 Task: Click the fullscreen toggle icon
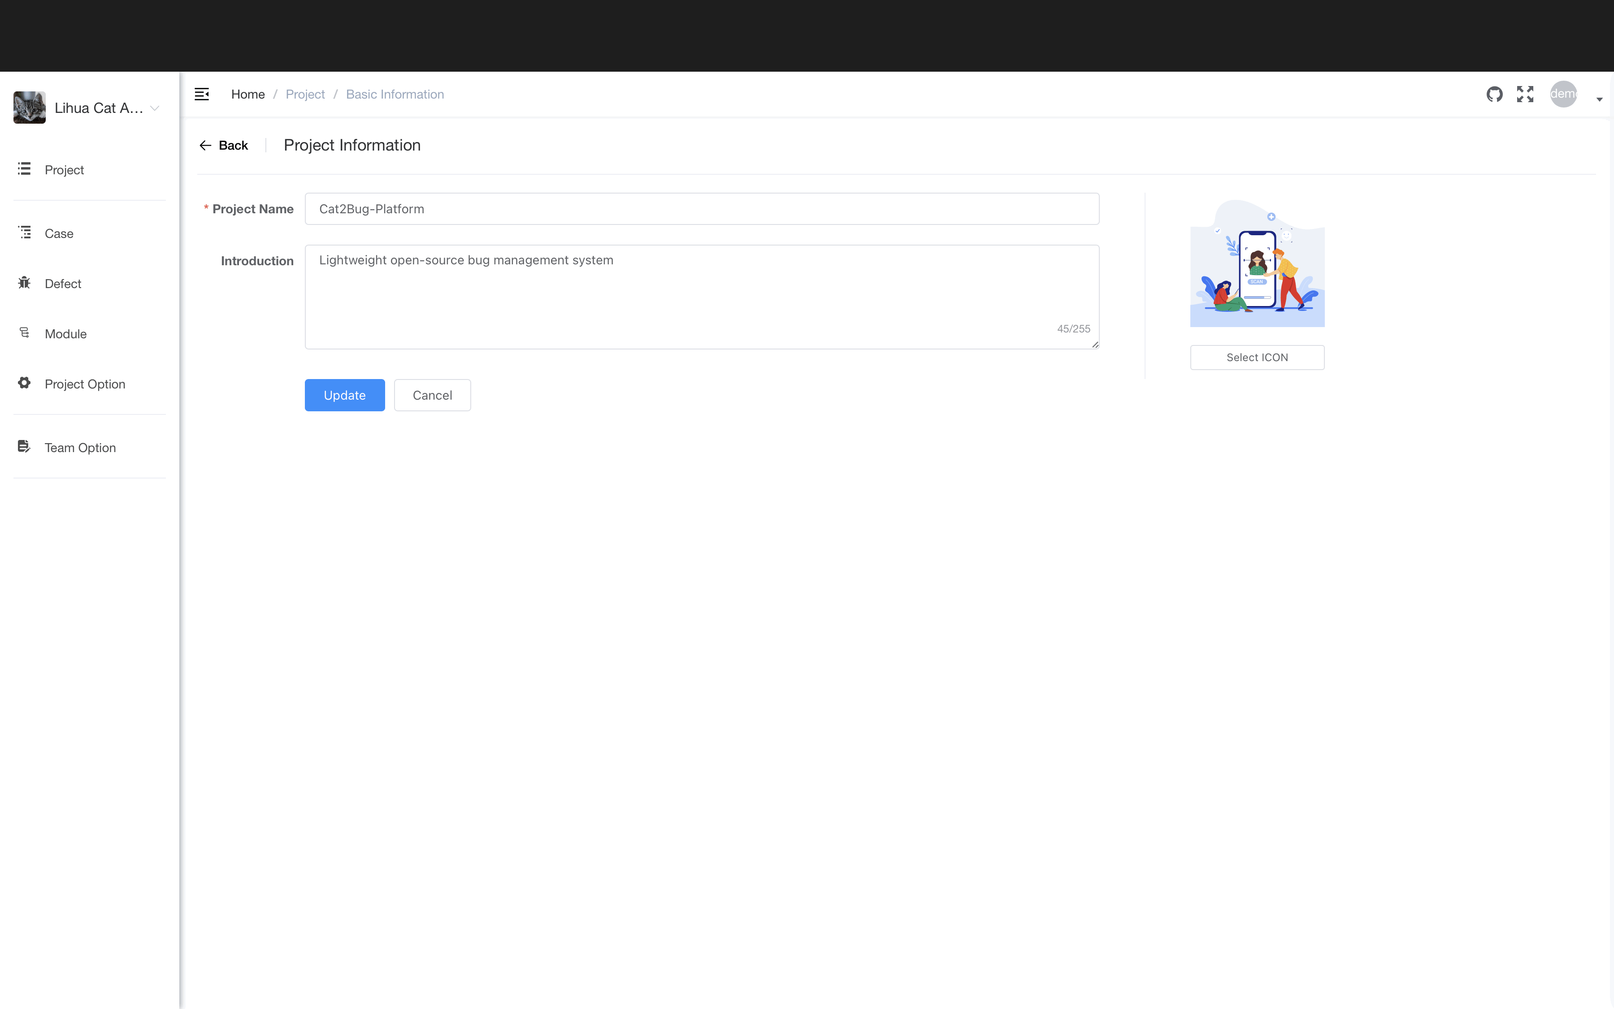(1524, 93)
